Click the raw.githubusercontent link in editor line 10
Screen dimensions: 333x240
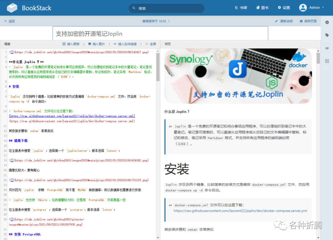[72, 116]
